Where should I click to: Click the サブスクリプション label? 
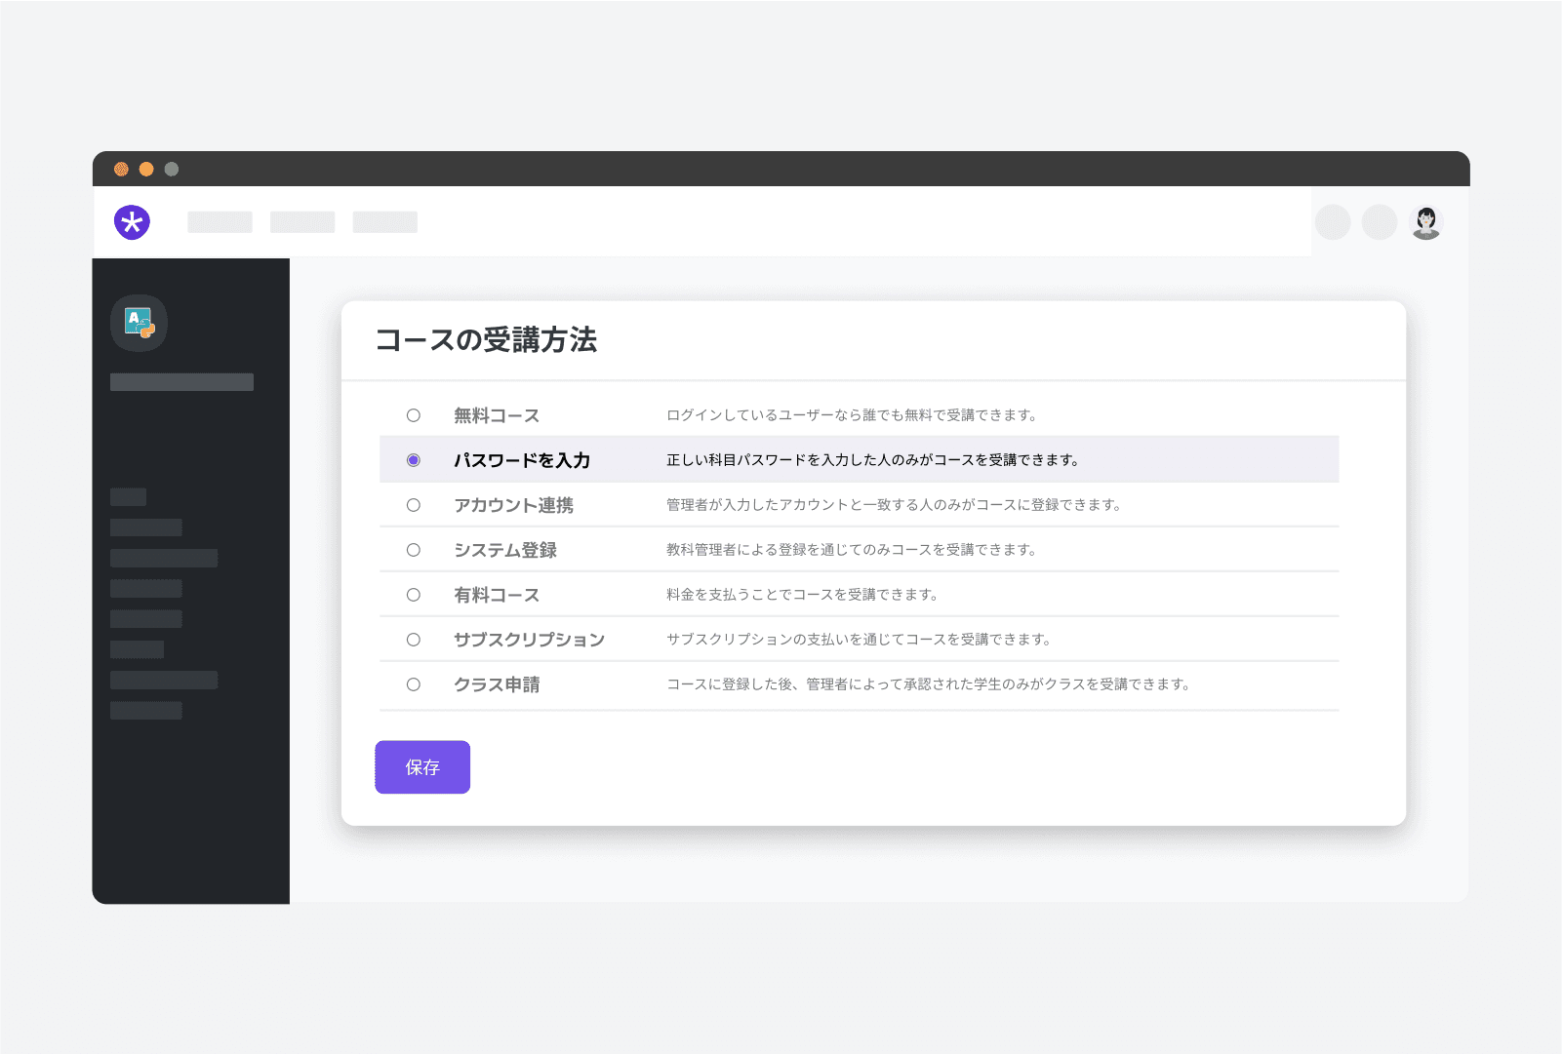click(x=530, y=640)
